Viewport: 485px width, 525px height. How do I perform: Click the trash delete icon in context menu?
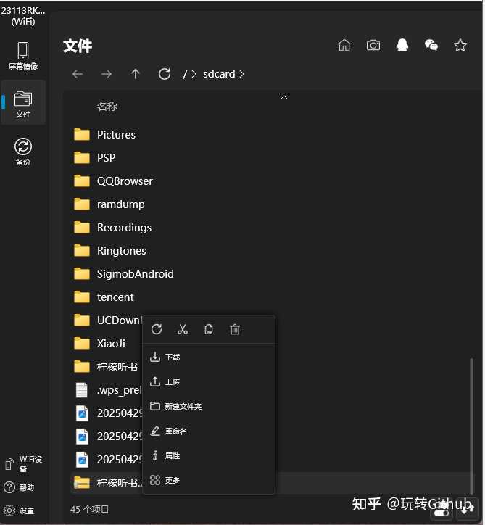point(235,329)
